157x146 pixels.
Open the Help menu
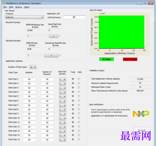pyautogui.click(x=27, y=7)
